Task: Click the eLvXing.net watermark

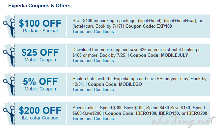Action: coord(183,121)
